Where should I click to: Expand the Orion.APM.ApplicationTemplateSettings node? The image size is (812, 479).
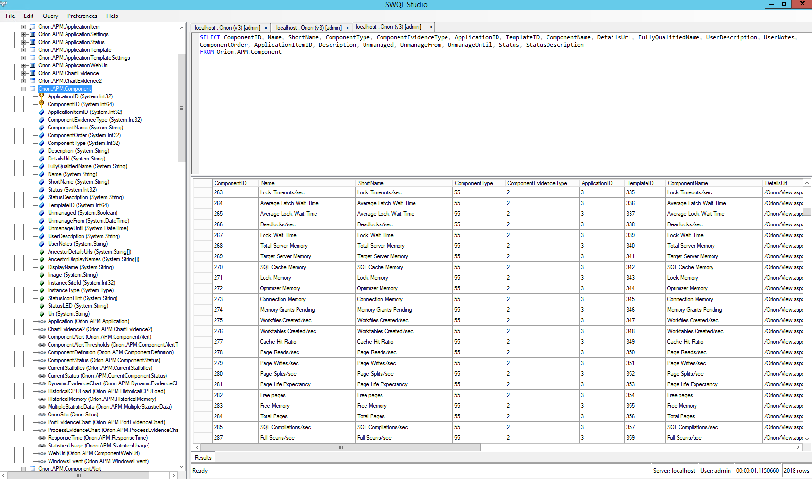coord(23,58)
